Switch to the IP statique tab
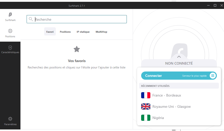The width and height of the screenshot is (224, 131). (x=83, y=32)
